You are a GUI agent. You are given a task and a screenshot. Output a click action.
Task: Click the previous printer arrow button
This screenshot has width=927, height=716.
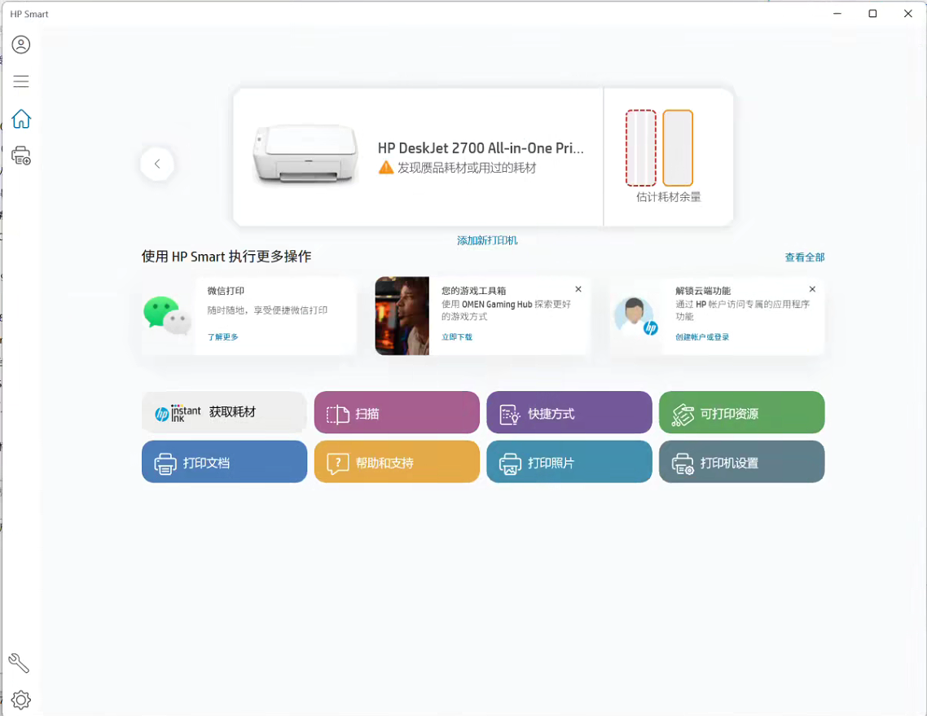pyautogui.click(x=157, y=164)
